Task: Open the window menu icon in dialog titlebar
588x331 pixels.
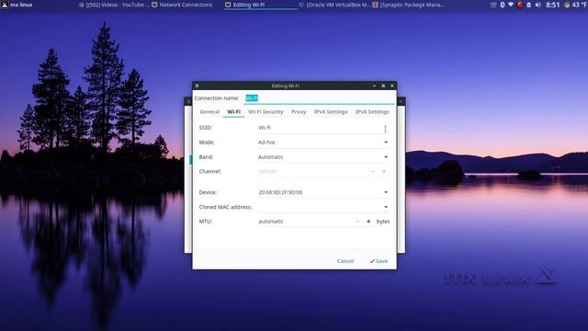Action: pyautogui.click(x=197, y=86)
